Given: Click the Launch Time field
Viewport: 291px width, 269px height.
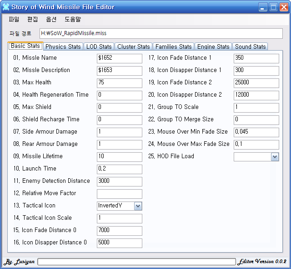Looking at the screenshot, I should pos(120,169).
